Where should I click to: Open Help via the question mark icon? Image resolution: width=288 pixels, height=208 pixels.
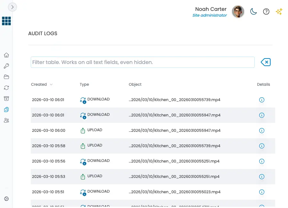[266, 12]
